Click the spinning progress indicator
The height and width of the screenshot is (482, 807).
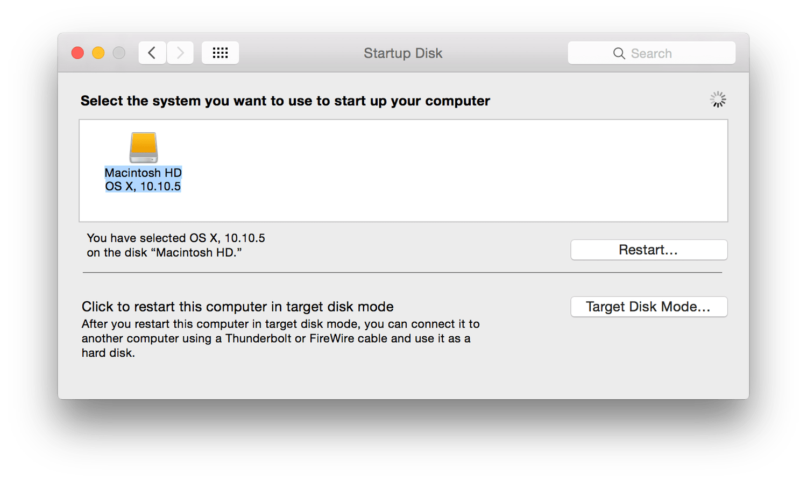click(718, 100)
